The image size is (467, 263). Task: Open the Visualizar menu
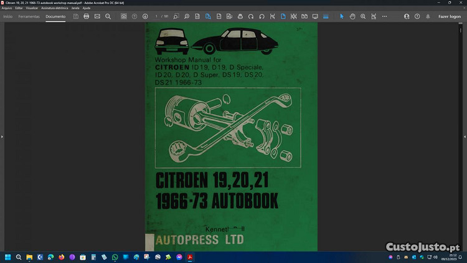coord(32,8)
